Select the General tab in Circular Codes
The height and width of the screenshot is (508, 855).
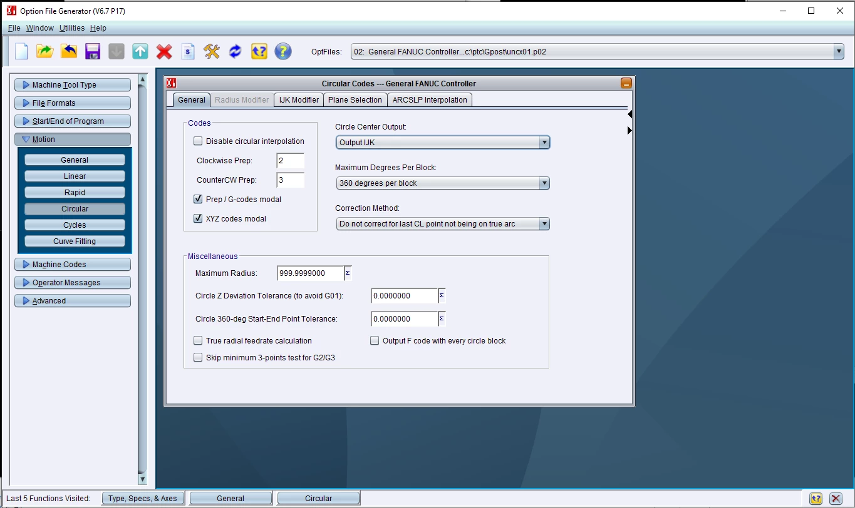[x=192, y=100]
